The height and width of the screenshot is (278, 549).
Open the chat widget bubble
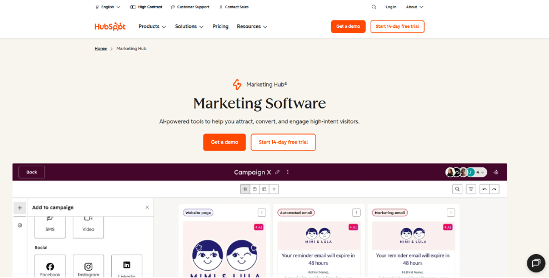(x=536, y=263)
